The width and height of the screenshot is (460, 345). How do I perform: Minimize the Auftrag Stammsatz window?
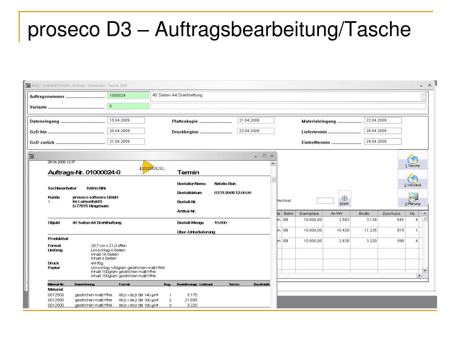(x=421, y=85)
